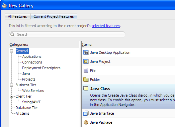This screenshot has height=127, width=175.
Task: Select the Connections category
Action: [32, 62]
